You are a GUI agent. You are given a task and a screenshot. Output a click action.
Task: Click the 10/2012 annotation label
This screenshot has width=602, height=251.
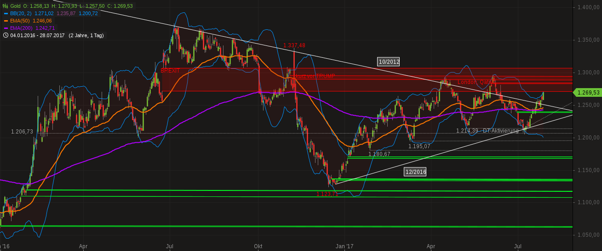(x=389, y=61)
